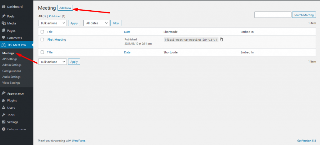Open Settings menu label
The width and height of the screenshot is (320, 145).
(12, 122)
